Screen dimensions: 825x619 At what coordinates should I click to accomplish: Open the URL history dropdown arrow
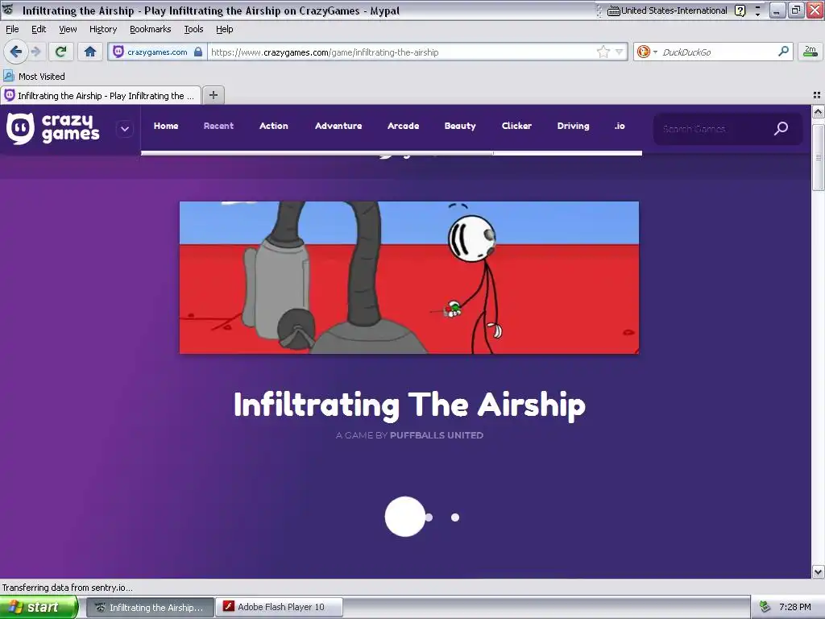pyautogui.click(x=620, y=52)
